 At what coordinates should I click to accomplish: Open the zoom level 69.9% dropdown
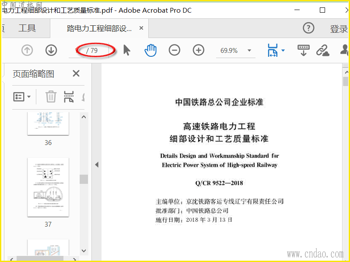249,51
